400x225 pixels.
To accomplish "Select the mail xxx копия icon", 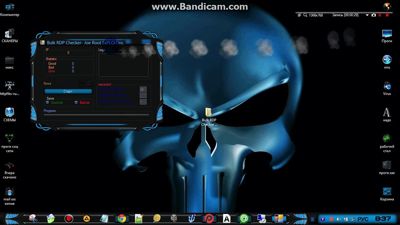I will click(x=10, y=196).
